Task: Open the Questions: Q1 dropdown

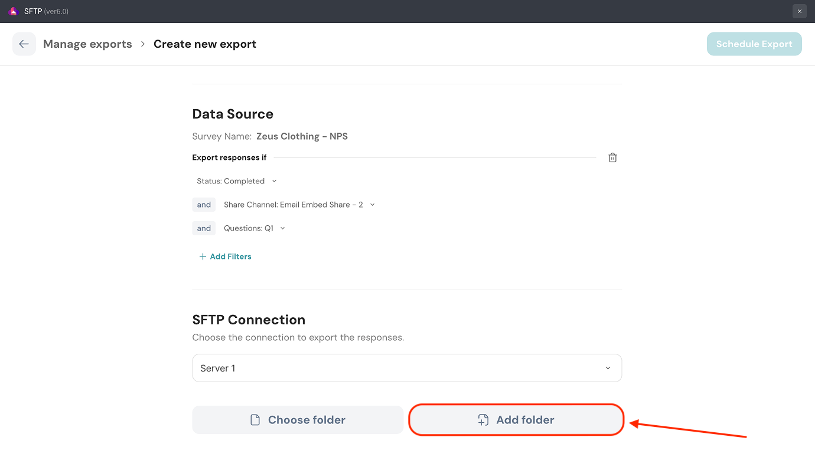Action: point(254,228)
